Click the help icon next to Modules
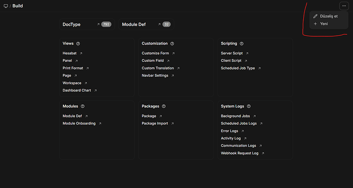This screenshot has width=353, height=188. (x=82, y=106)
